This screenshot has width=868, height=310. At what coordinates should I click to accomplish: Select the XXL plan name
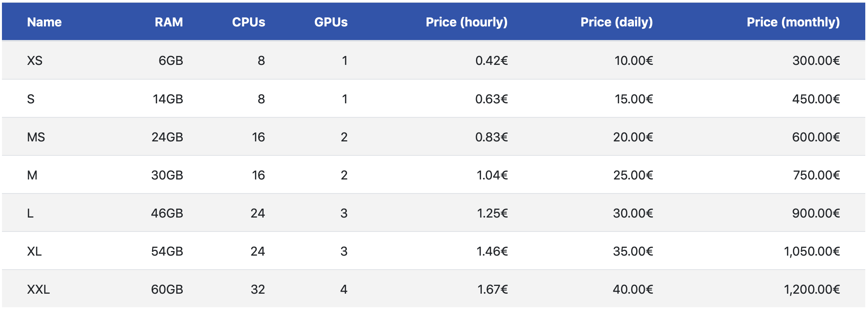pos(38,289)
